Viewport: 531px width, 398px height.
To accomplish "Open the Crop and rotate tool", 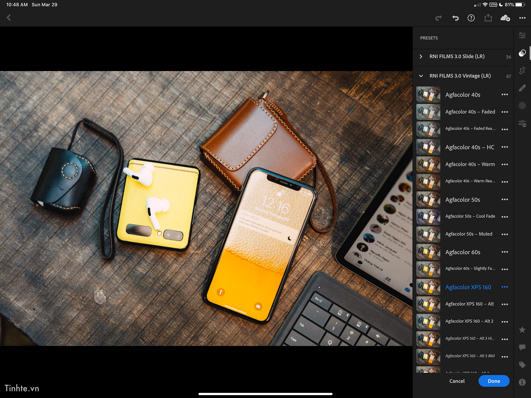I will [x=522, y=71].
